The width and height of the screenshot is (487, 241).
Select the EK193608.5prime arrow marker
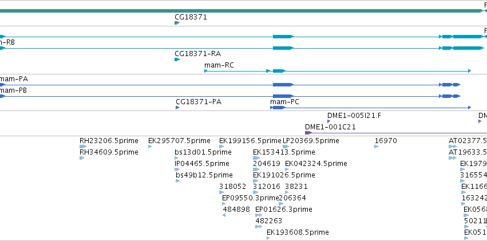tap(268, 238)
